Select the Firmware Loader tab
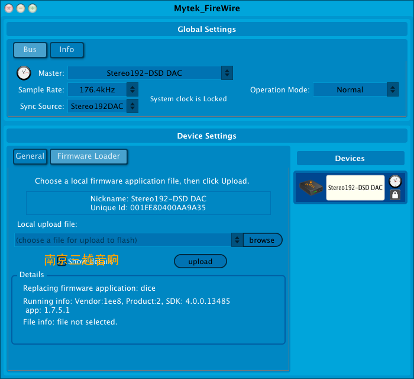Viewport: 414px width, 379px height. 89,156
